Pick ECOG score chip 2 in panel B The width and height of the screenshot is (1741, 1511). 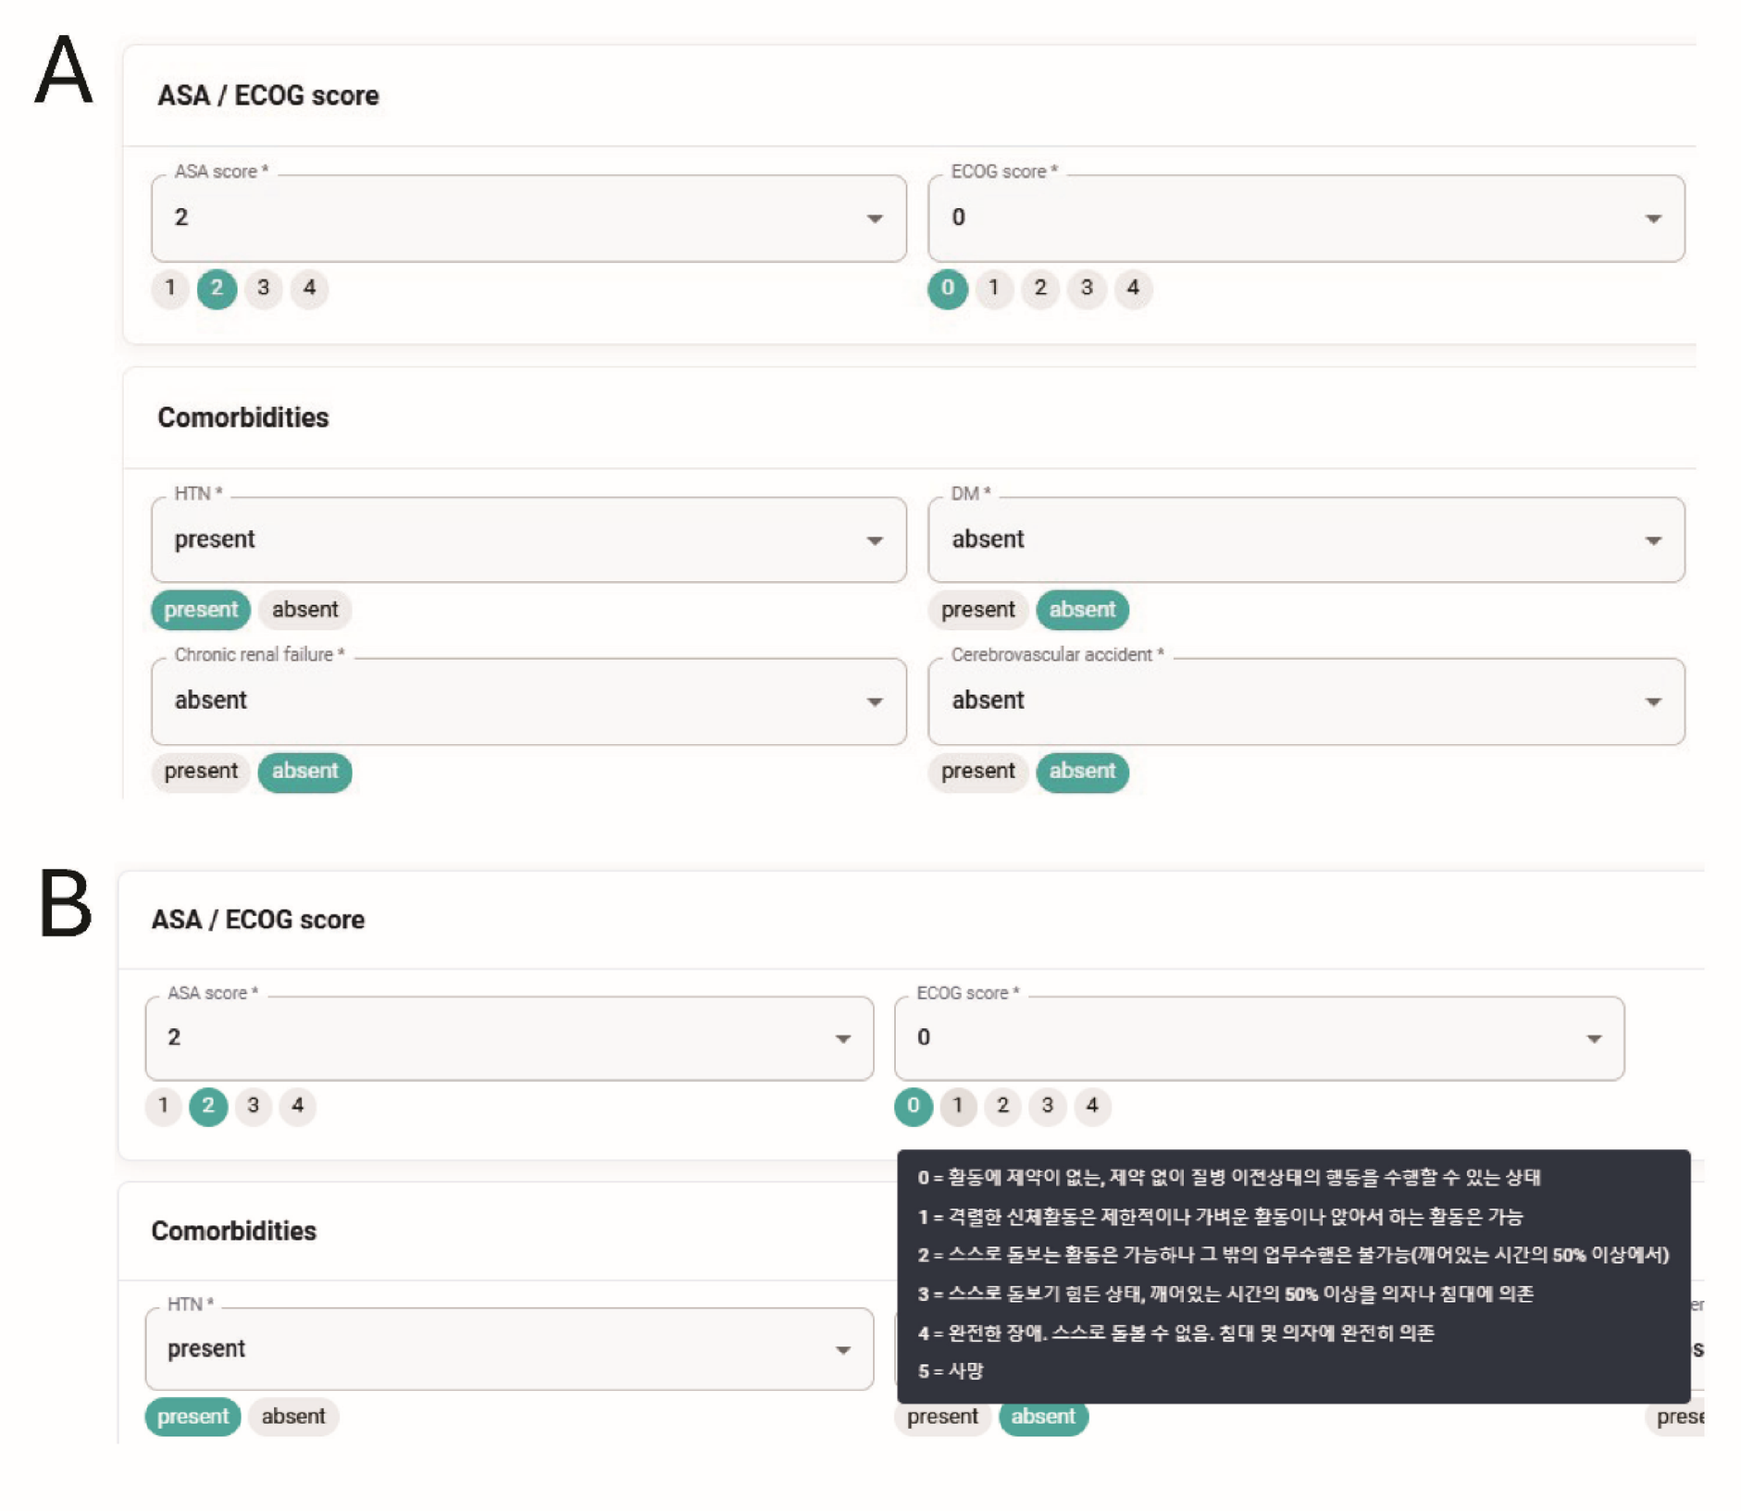[1001, 1106]
